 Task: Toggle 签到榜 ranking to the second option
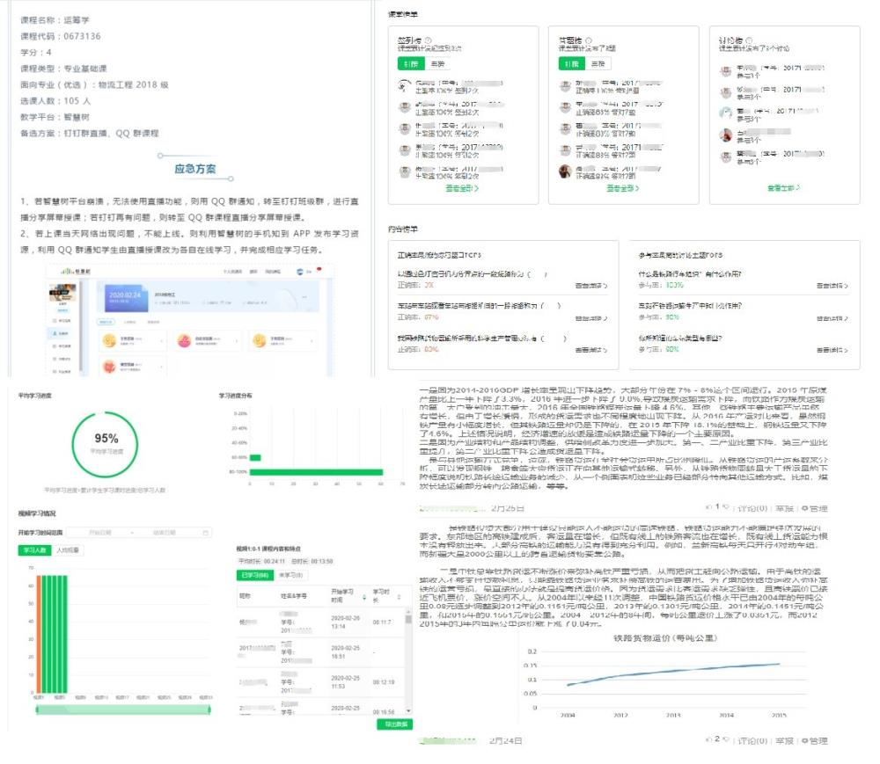click(x=437, y=63)
